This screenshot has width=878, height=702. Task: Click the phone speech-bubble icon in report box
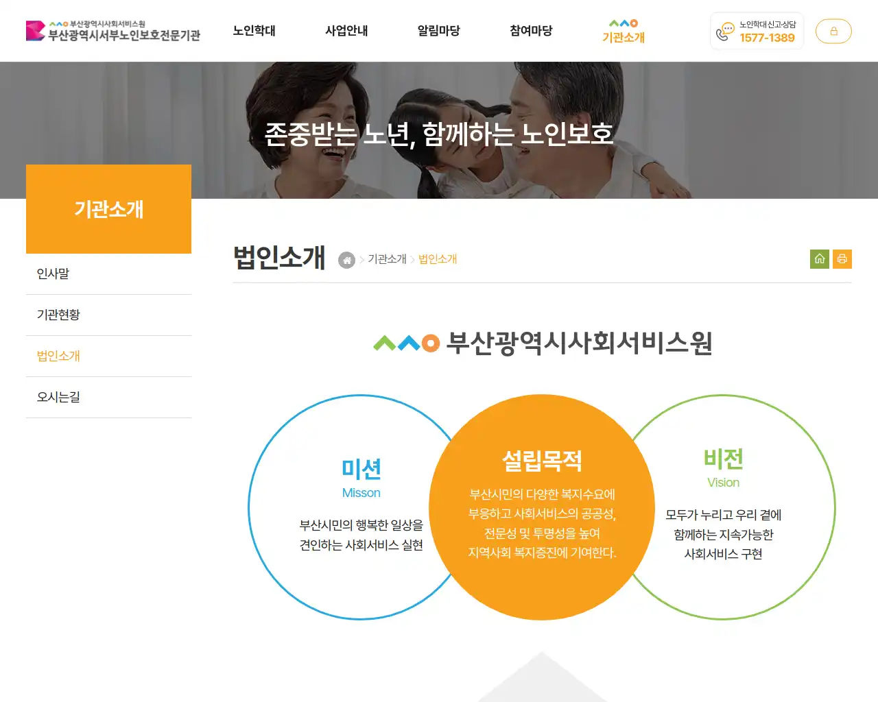coord(725,31)
